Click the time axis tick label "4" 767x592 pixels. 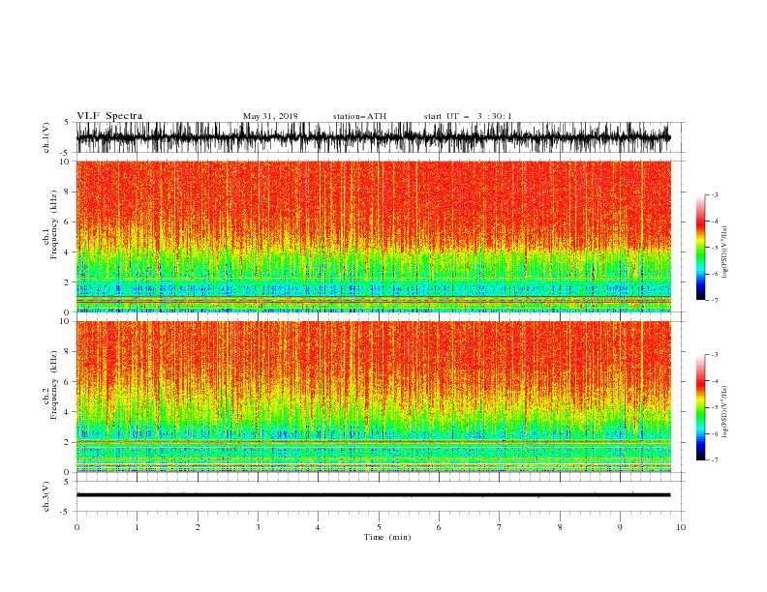(318, 527)
